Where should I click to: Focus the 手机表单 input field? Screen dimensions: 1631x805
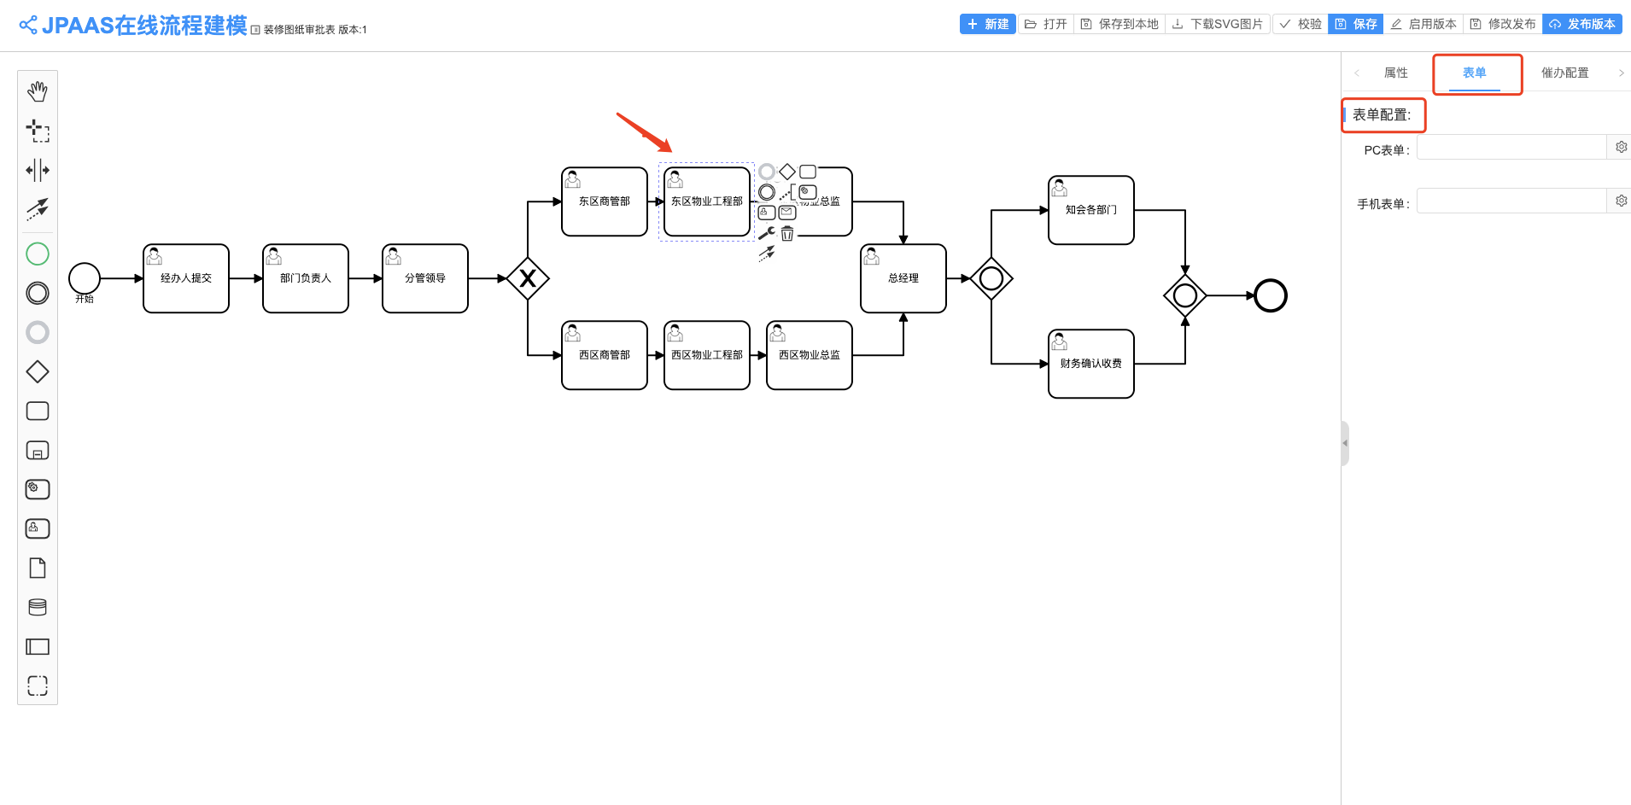click(x=1511, y=201)
